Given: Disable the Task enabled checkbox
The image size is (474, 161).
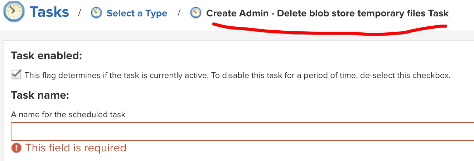Looking at the screenshot, I should coord(16,75).
